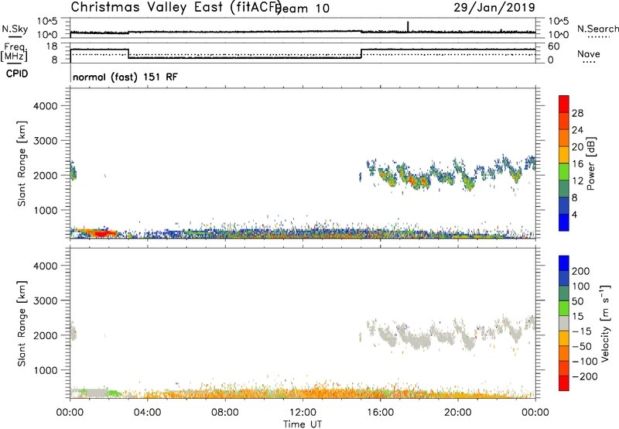Click the top blue Velocity segment above 200

pyautogui.click(x=564, y=263)
